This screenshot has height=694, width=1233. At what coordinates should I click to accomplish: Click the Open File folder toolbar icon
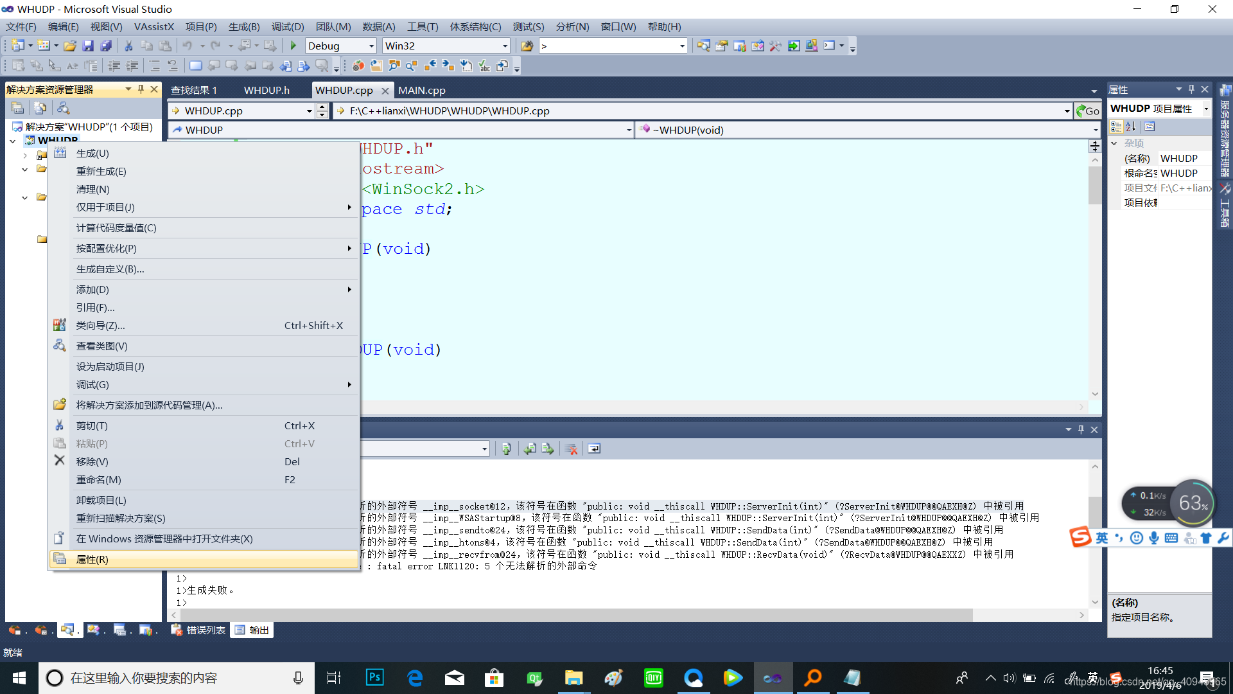click(x=70, y=46)
